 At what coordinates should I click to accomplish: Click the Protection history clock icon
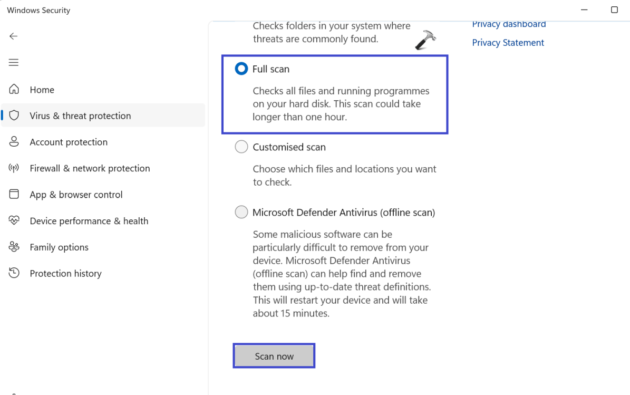[14, 273]
